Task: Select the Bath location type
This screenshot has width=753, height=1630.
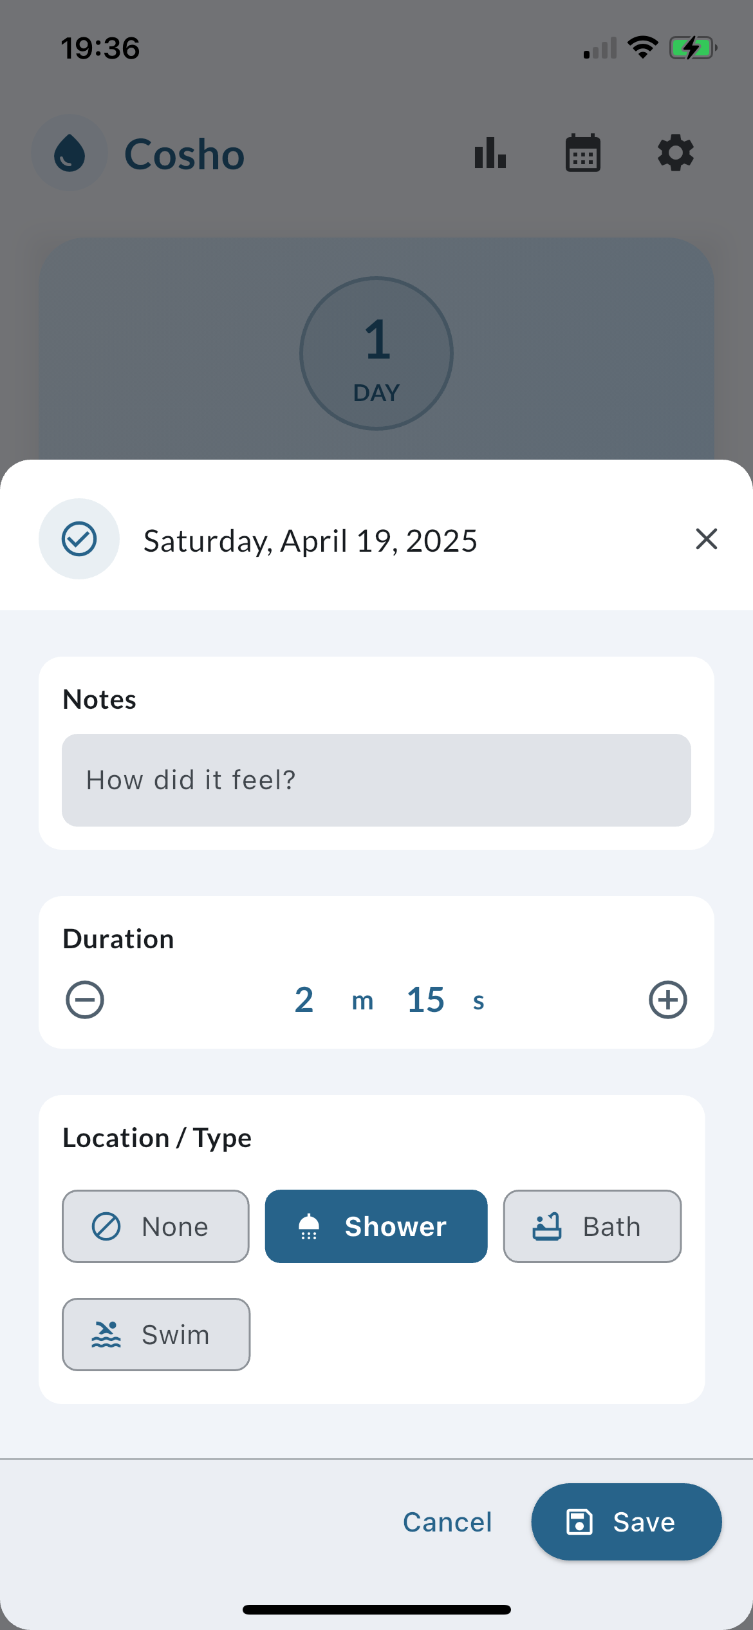Action: (x=591, y=1226)
